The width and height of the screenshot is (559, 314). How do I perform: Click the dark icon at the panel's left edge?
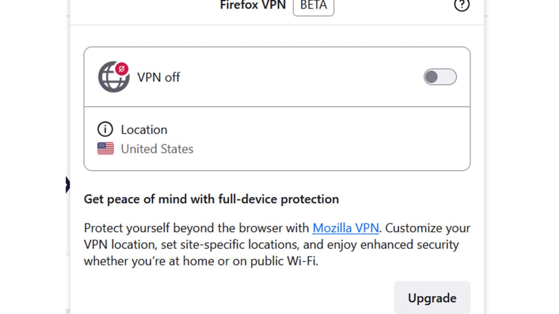tap(68, 185)
